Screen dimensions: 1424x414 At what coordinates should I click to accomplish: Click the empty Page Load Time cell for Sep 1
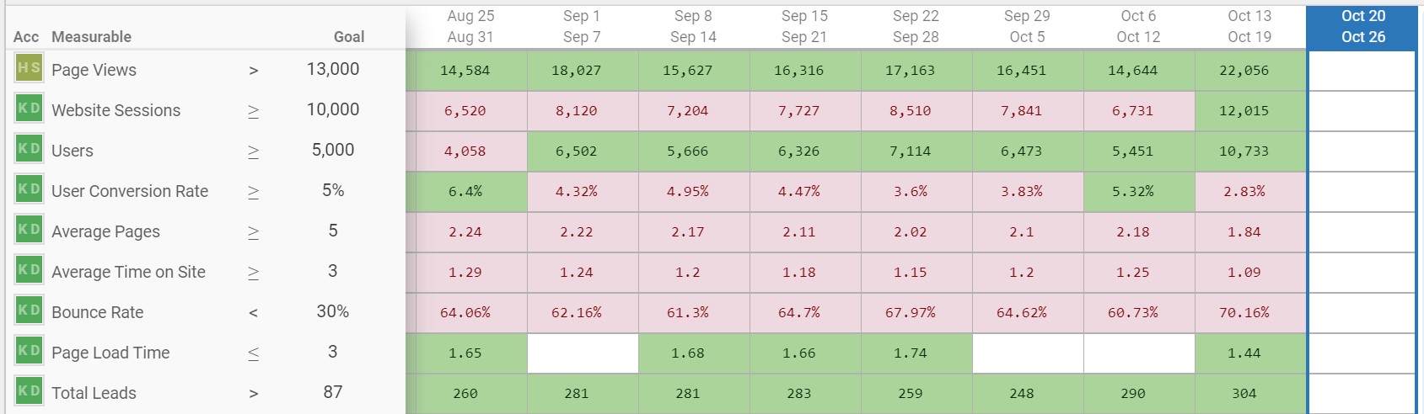(583, 353)
